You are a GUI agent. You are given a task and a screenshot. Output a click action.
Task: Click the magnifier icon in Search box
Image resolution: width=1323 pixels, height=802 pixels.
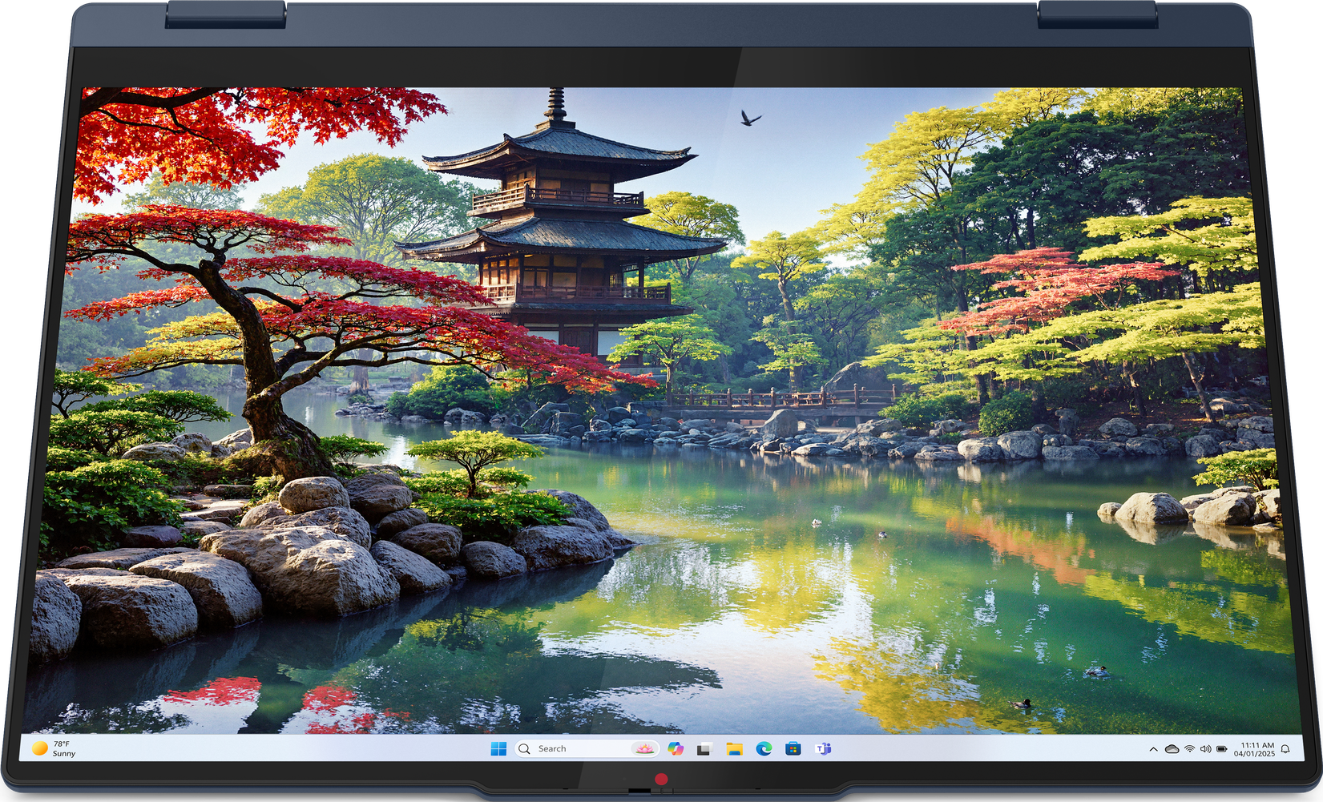(525, 748)
